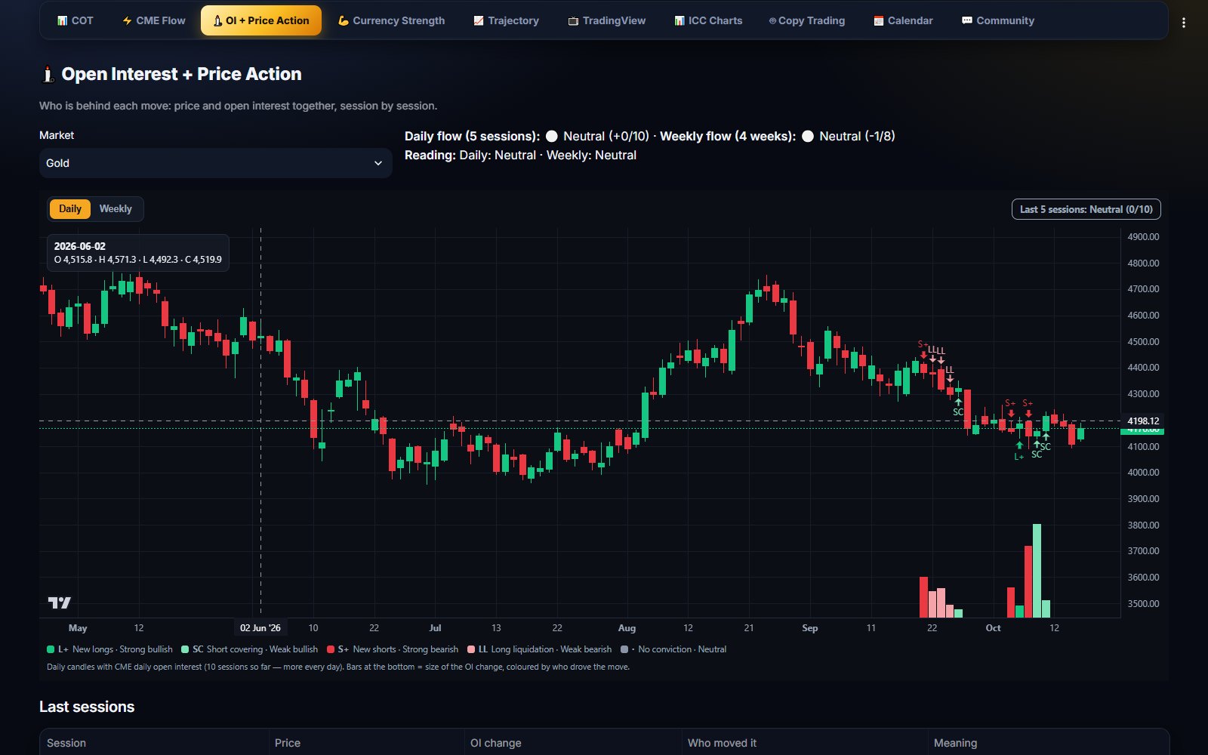Click the S+ New shorts red legend swatch
Image resolution: width=1208 pixels, height=755 pixels.
pyautogui.click(x=331, y=649)
